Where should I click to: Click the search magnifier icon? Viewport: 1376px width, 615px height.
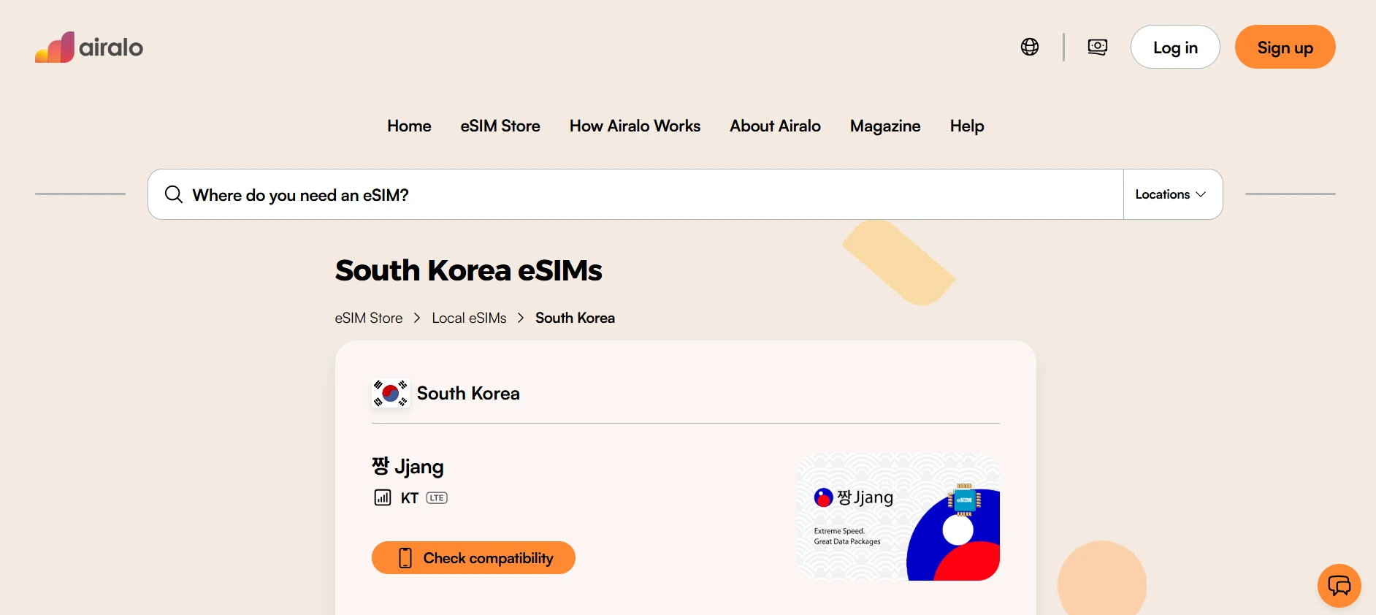pos(173,194)
